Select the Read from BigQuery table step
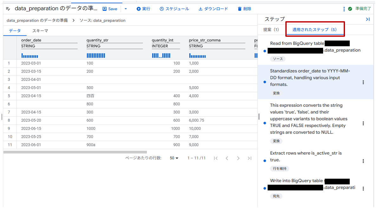Viewport: 377px width, 211px height. click(315, 51)
